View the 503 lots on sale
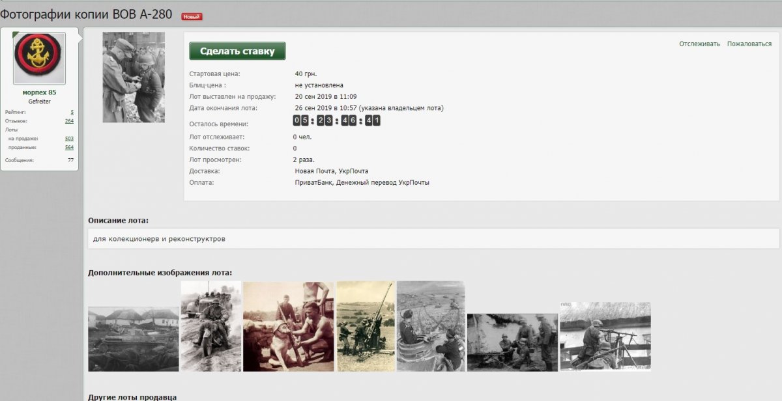 (x=69, y=139)
